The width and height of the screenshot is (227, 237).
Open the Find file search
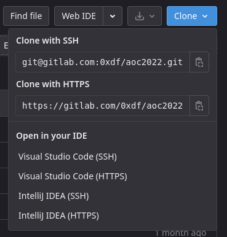click(x=26, y=16)
